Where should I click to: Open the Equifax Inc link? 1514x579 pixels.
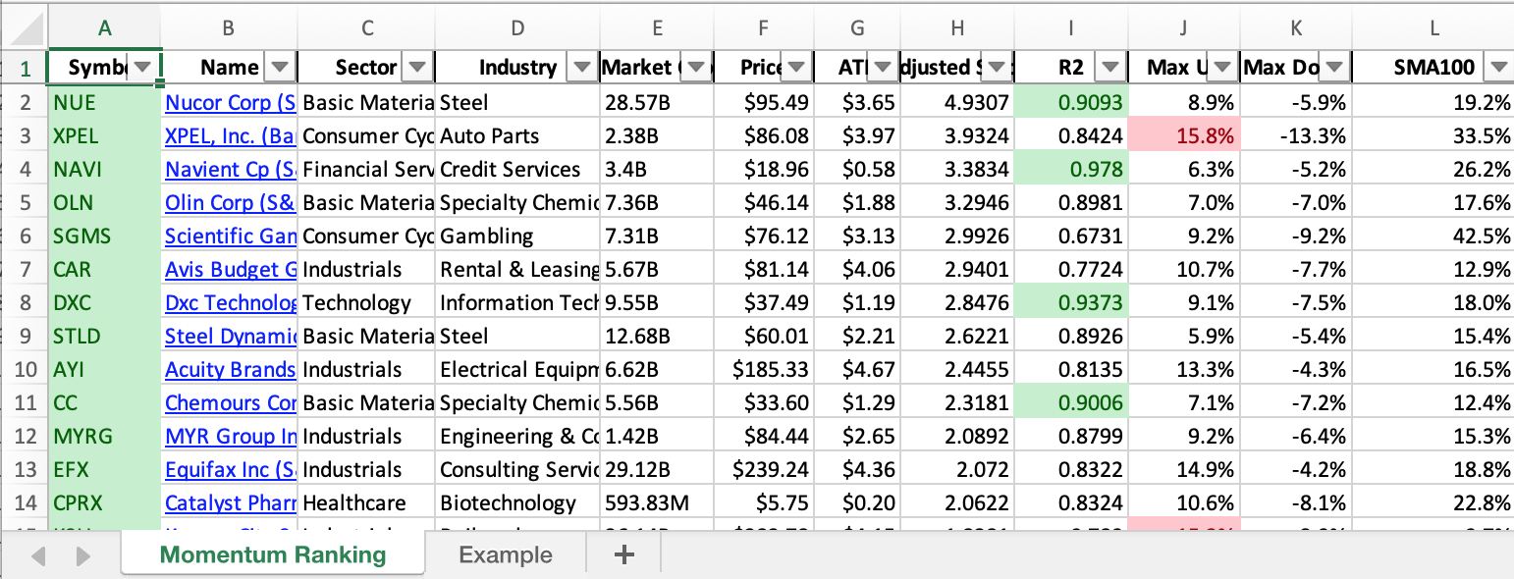230,470
